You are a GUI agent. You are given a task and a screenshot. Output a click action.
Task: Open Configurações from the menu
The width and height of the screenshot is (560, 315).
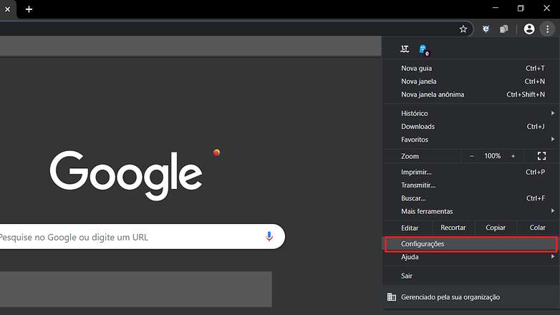pos(470,244)
